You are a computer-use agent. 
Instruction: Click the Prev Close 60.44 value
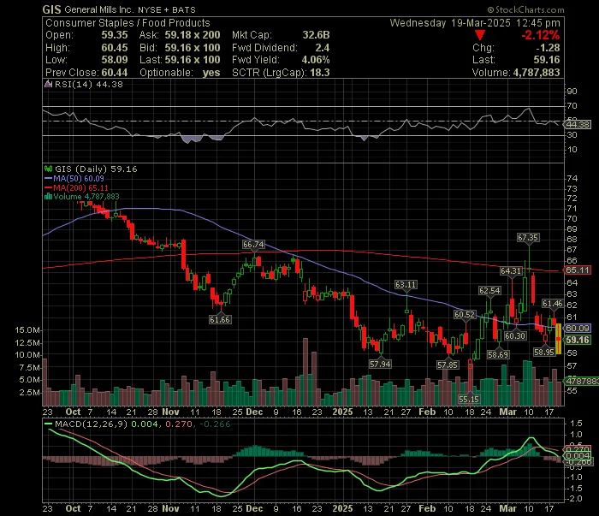[x=114, y=73]
